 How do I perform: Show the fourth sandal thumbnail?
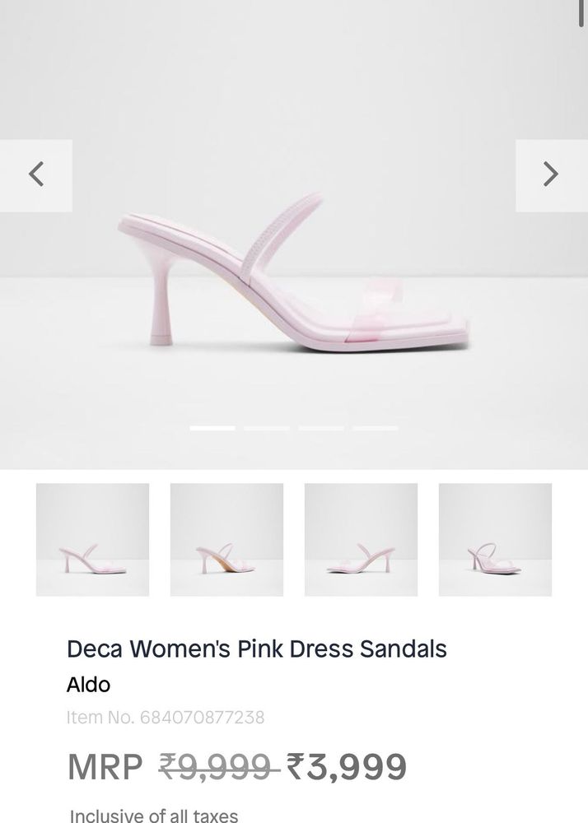click(495, 539)
